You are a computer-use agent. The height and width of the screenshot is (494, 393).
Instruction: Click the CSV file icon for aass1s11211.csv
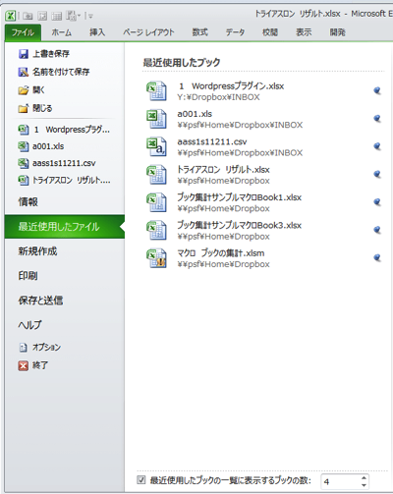pyautogui.click(x=156, y=146)
